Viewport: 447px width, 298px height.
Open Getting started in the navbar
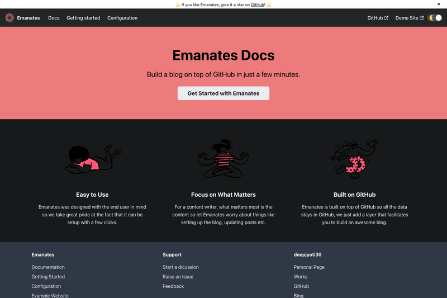tap(83, 18)
